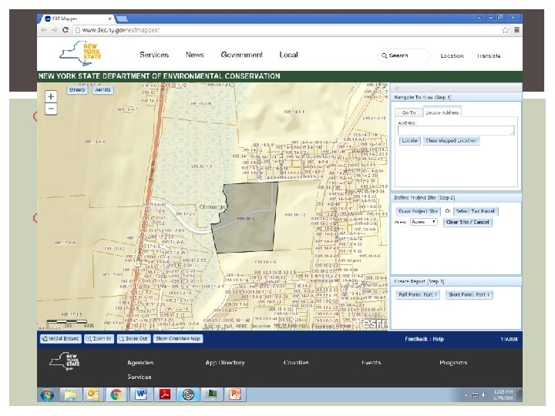Click the New York State footer logo

tap(65, 361)
